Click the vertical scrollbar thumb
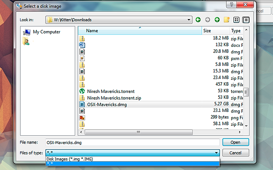 [246, 92]
